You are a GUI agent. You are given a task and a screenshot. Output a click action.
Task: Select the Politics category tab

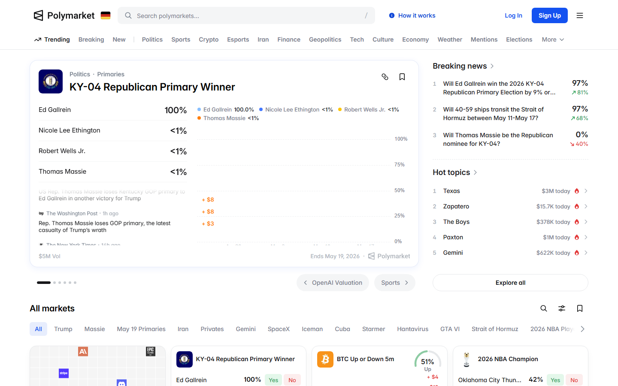[152, 39]
